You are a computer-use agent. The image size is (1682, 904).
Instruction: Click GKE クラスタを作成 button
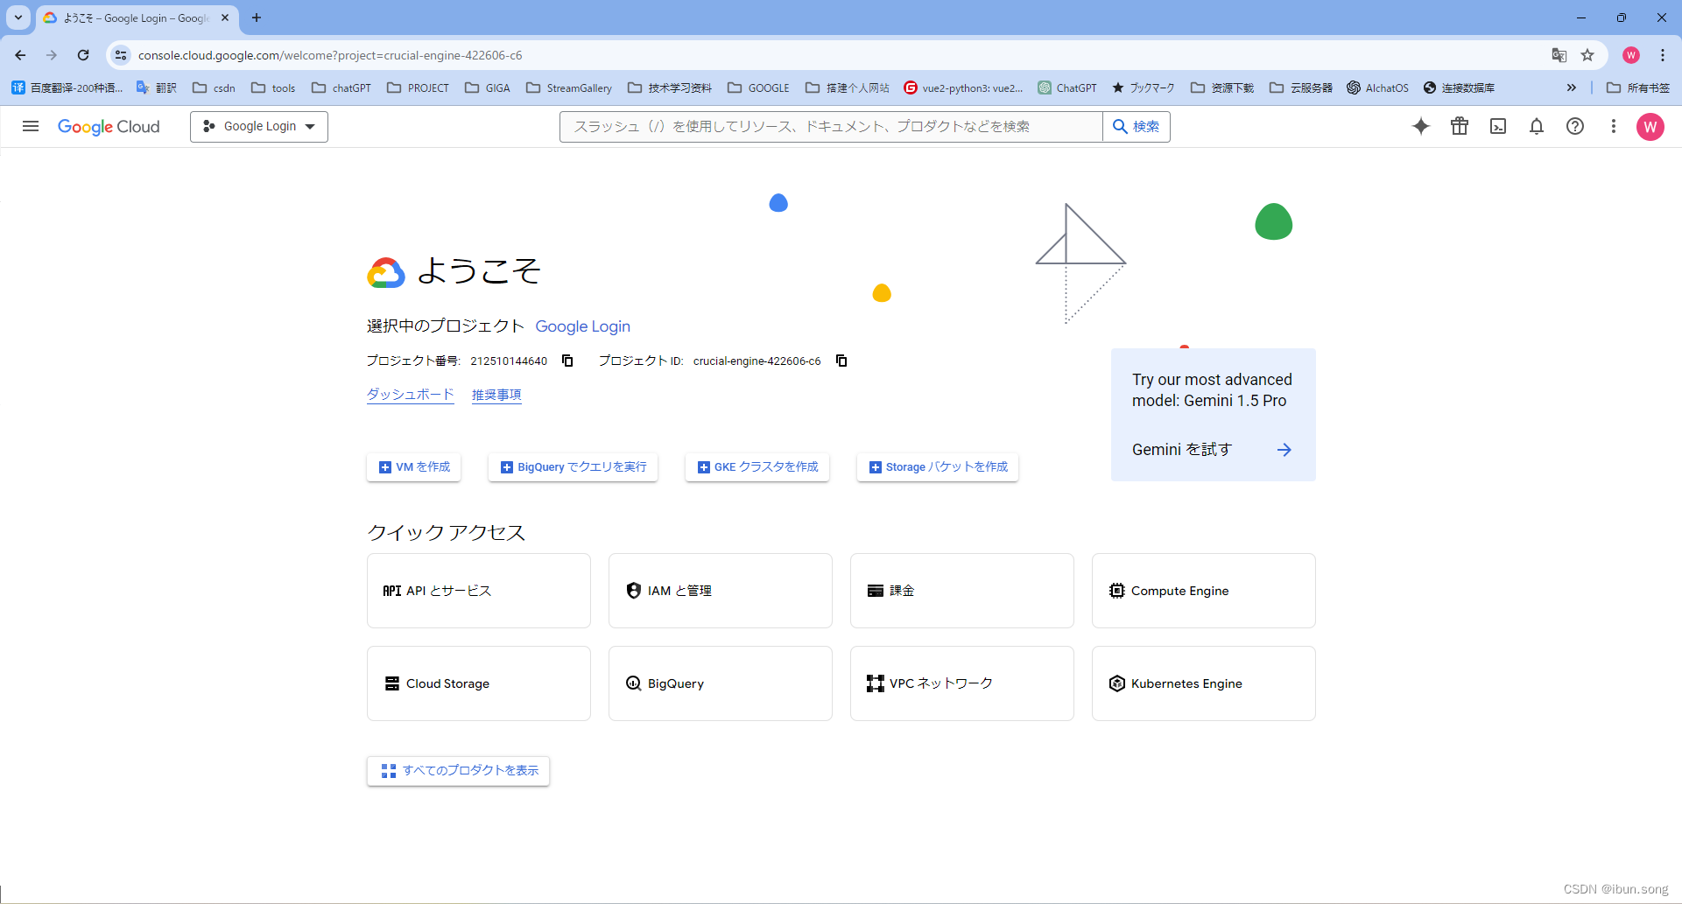pos(757,466)
